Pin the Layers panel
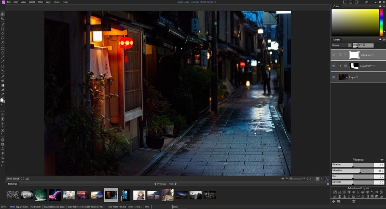 tap(380, 40)
